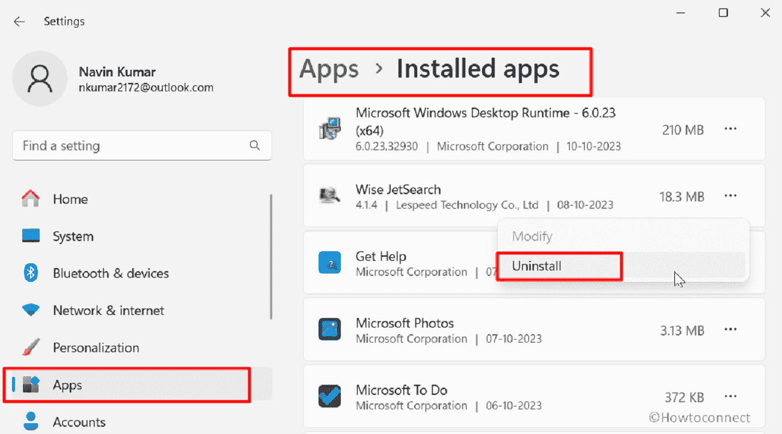This screenshot has width=782, height=434.
Task: Select the Microsoft Photos app name
Action: point(405,323)
